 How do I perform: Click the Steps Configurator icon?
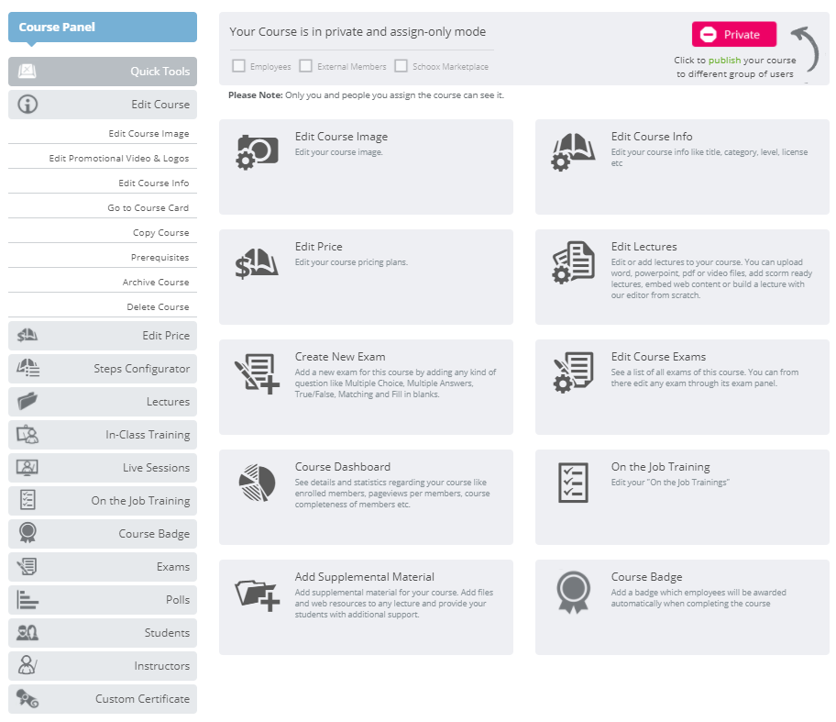pos(27,368)
